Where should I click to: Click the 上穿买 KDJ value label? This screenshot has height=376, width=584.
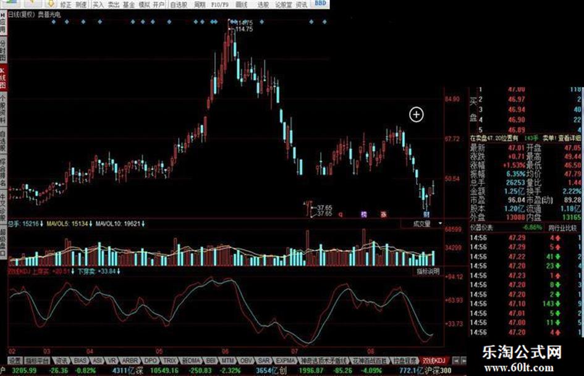tap(52, 272)
